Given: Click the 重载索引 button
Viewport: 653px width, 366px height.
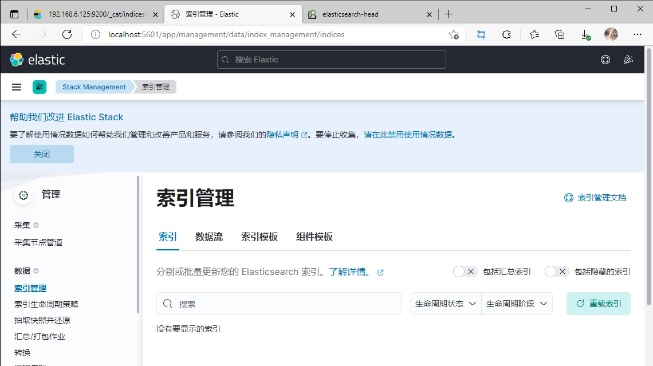Looking at the screenshot, I should 599,304.
